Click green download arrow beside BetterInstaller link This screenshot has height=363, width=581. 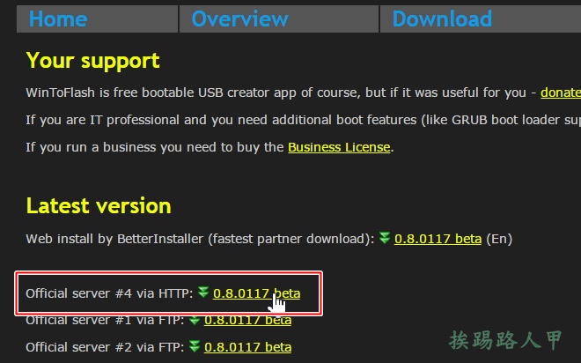pyautogui.click(x=384, y=238)
